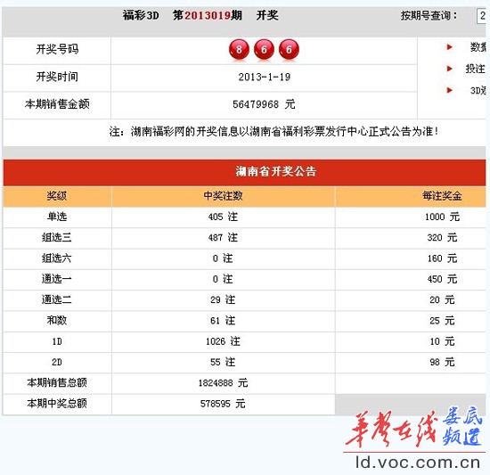Click the 奖级 column header
Image resolution: width=490 pixels, height=475 pixels.
[x=56, y=196]
